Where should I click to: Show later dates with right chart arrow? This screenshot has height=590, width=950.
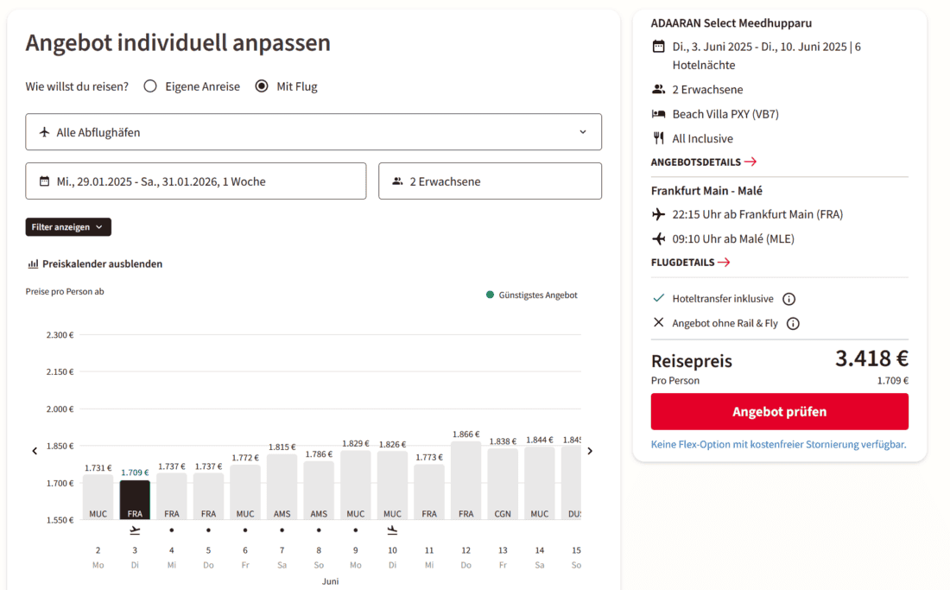(x=590, y=451)
